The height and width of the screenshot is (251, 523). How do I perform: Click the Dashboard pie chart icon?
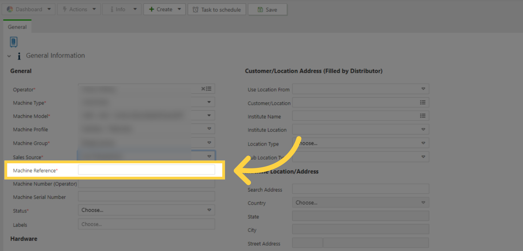[10, 9]
